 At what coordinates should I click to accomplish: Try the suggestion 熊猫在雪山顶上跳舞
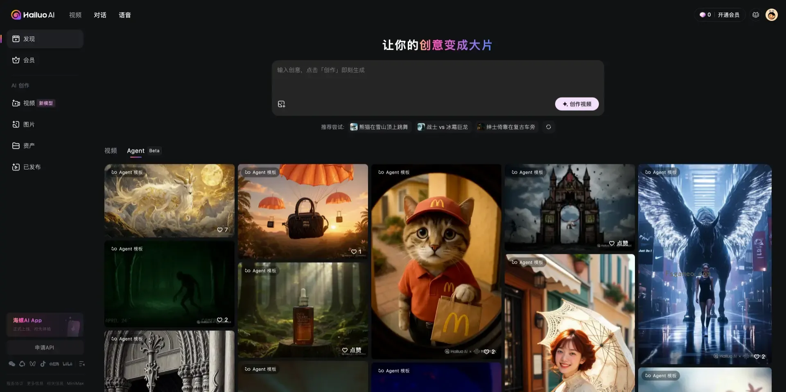379,127
